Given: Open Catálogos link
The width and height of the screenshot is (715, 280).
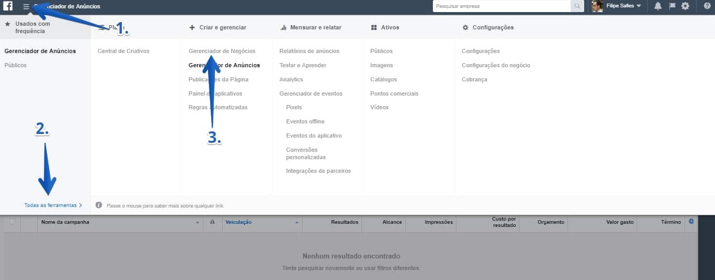Looking at the screenshot, I should tap(384, 79).
